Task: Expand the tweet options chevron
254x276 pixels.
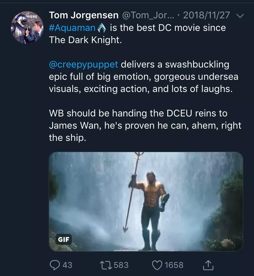Action: pos(239,16)
